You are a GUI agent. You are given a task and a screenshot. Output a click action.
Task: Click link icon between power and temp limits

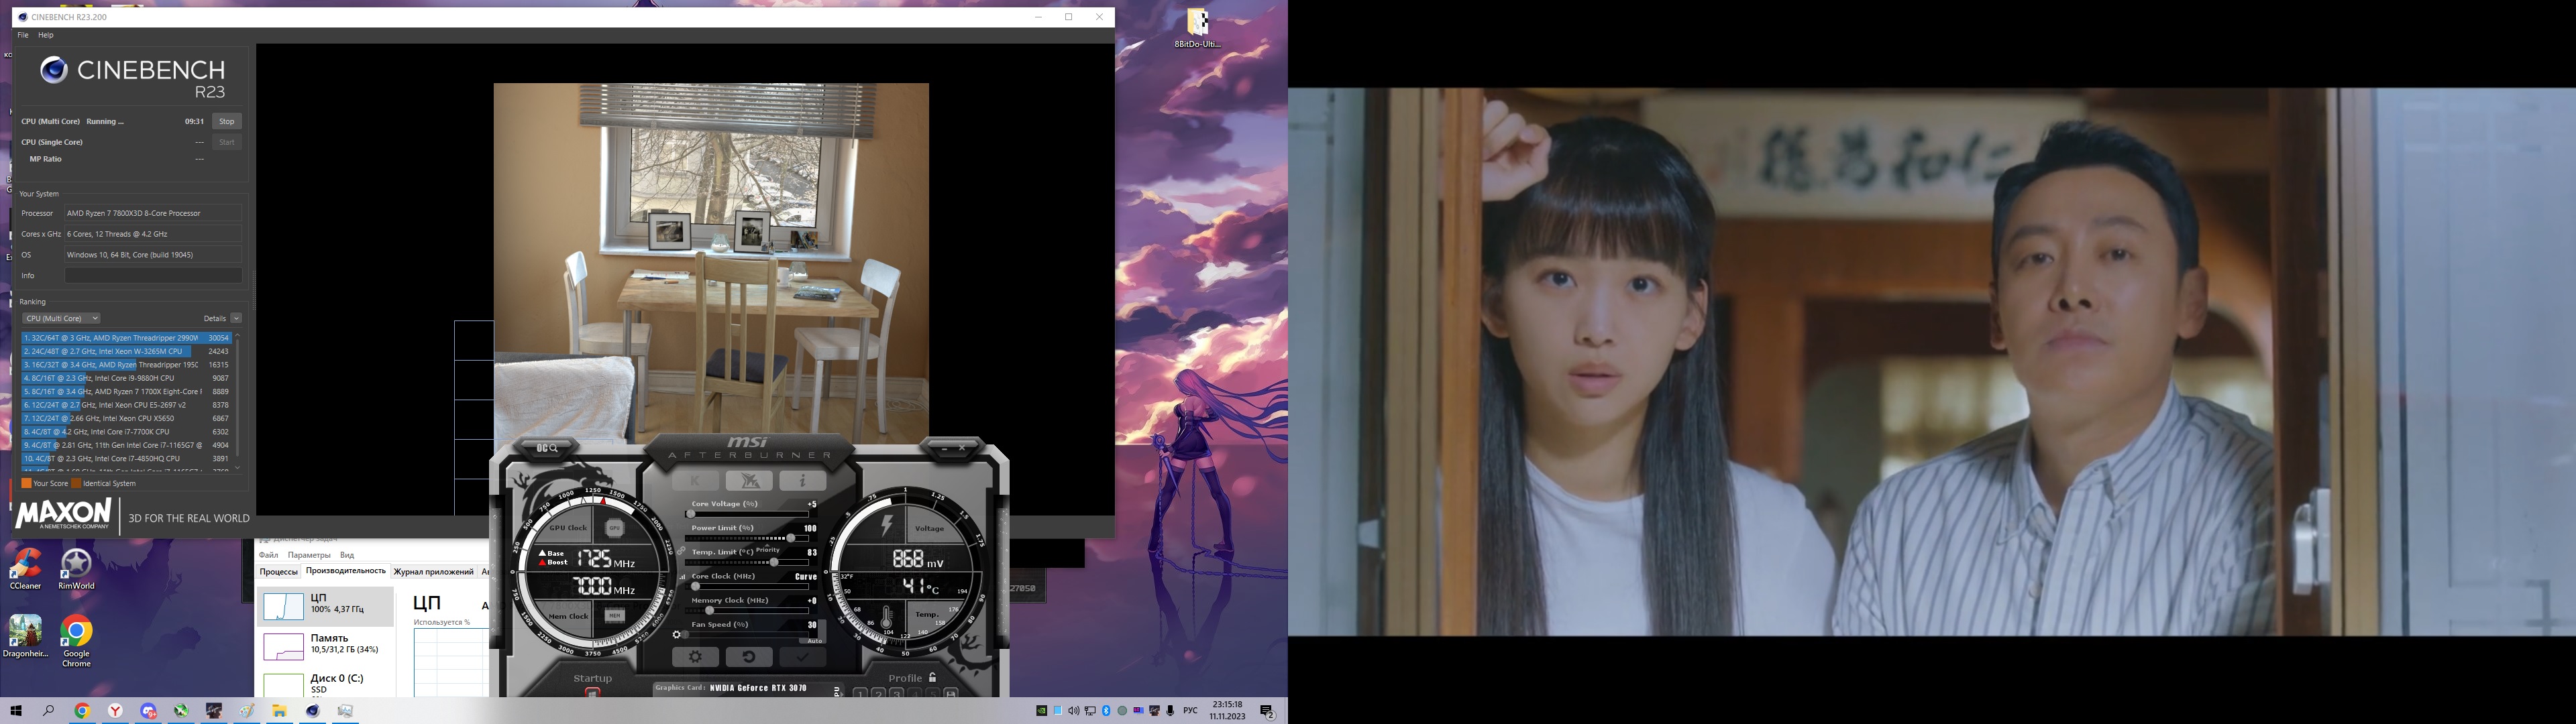coord(681,551)
